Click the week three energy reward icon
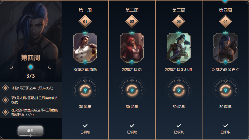 point(179,90)
